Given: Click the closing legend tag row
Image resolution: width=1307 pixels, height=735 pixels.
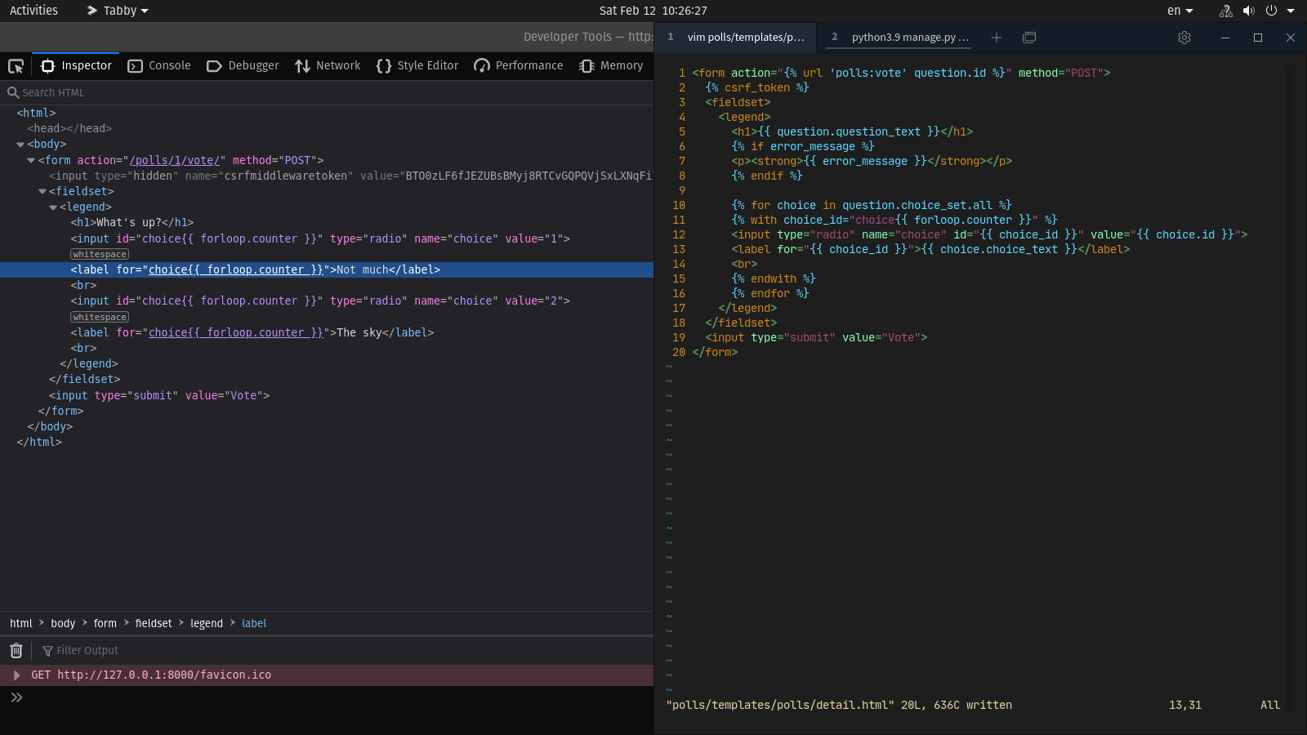Looking at the screenshot, I should [327, 363].
